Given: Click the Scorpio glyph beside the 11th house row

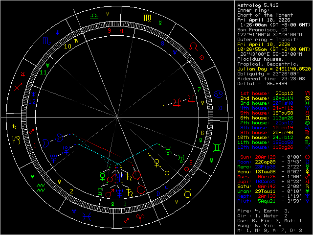Looking at the screenshot, I should pos(308,142).
